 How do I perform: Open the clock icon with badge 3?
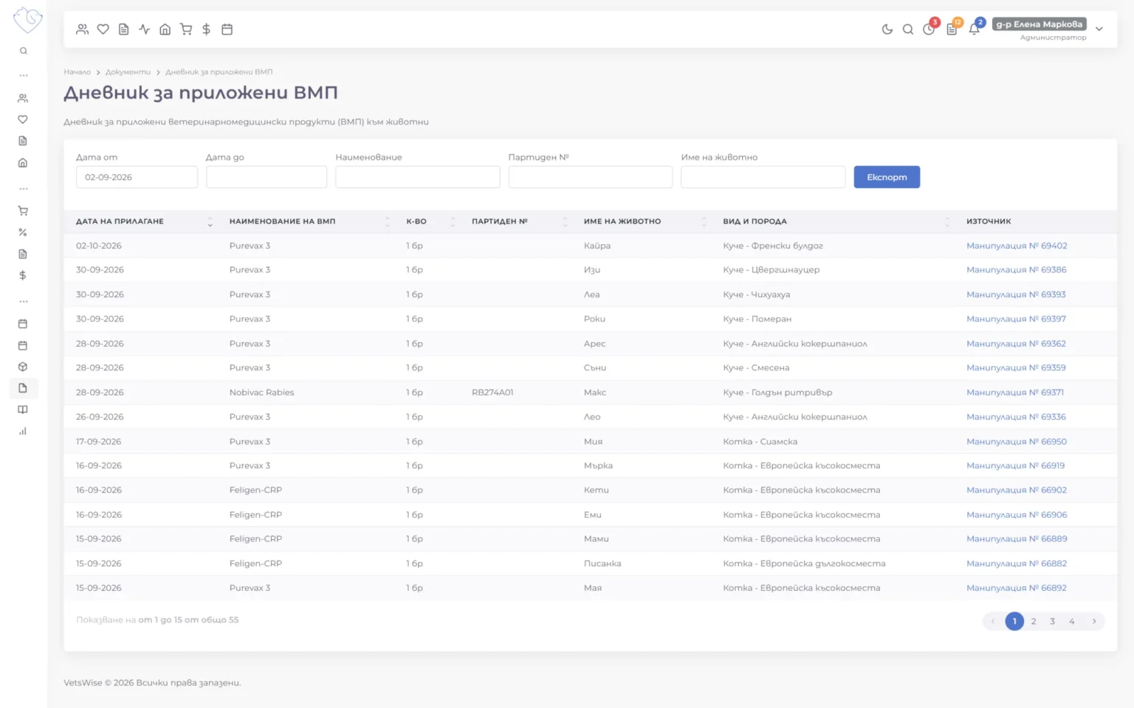pos(929,29)
